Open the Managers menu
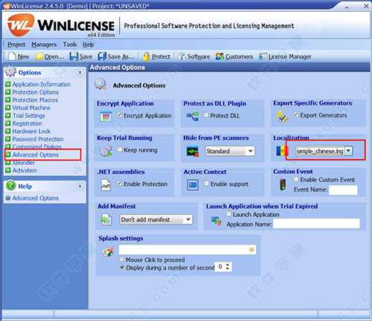 click(x=44, y=45)
